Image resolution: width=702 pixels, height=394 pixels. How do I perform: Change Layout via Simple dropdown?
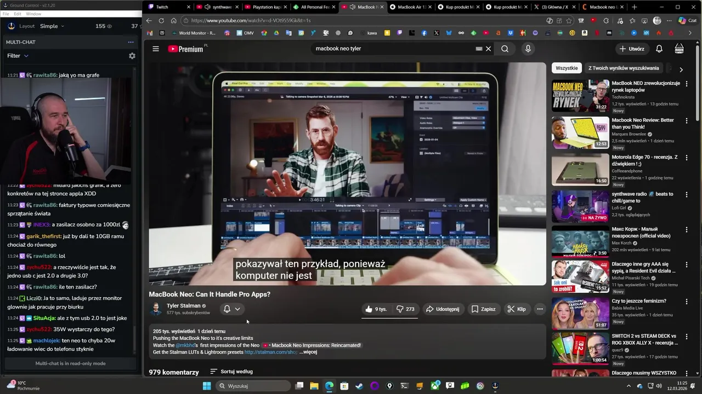tap(52, 26)
